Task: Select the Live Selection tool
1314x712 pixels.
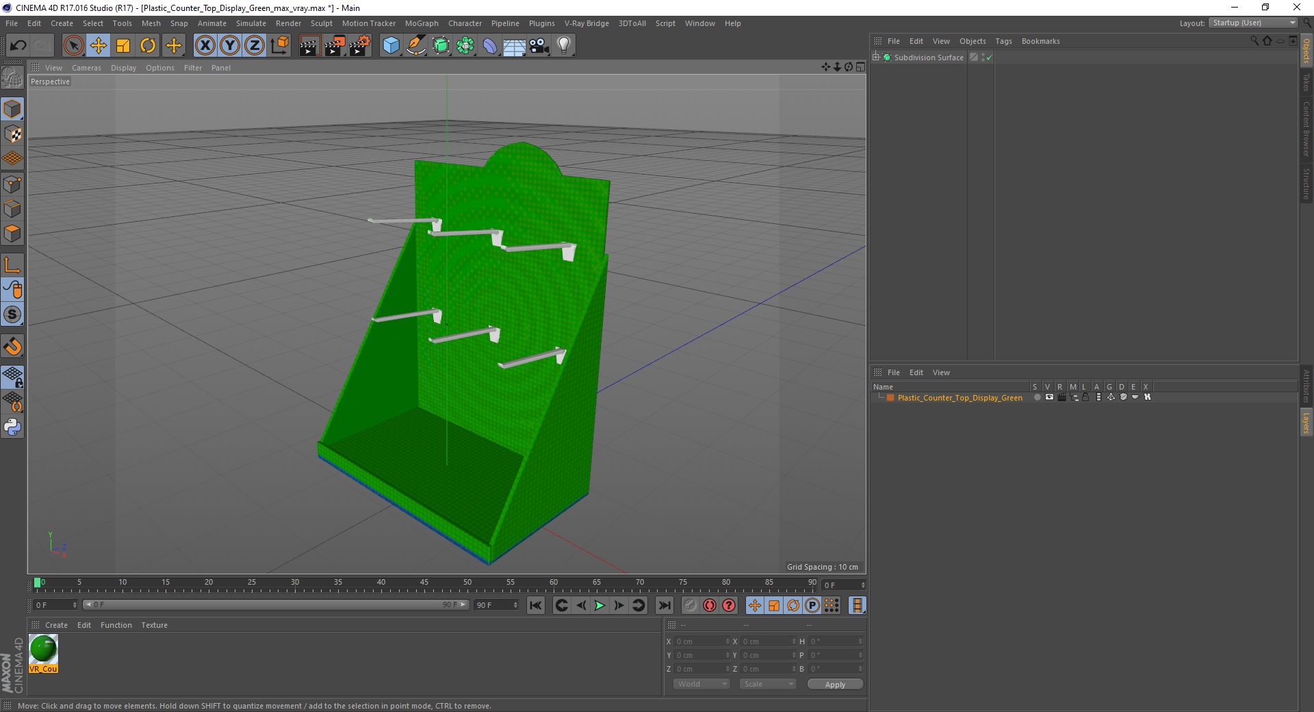Action: [73, 46]
